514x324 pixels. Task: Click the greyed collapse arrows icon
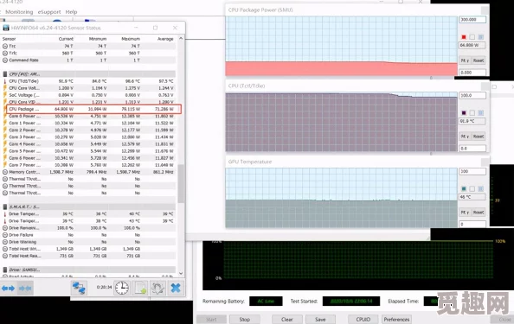click(x=25, y=289)
